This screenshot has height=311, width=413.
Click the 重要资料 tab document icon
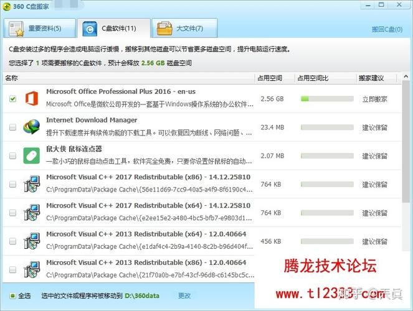(x=16, y=29)
